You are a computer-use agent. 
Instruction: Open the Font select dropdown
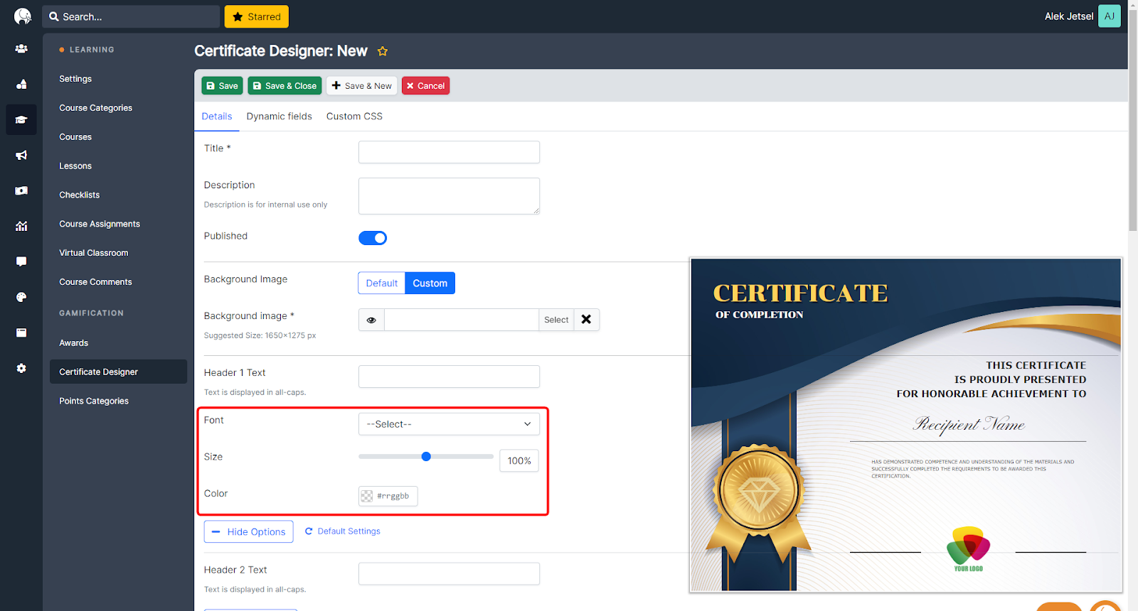pyautogui.click(x=449, y=424)
